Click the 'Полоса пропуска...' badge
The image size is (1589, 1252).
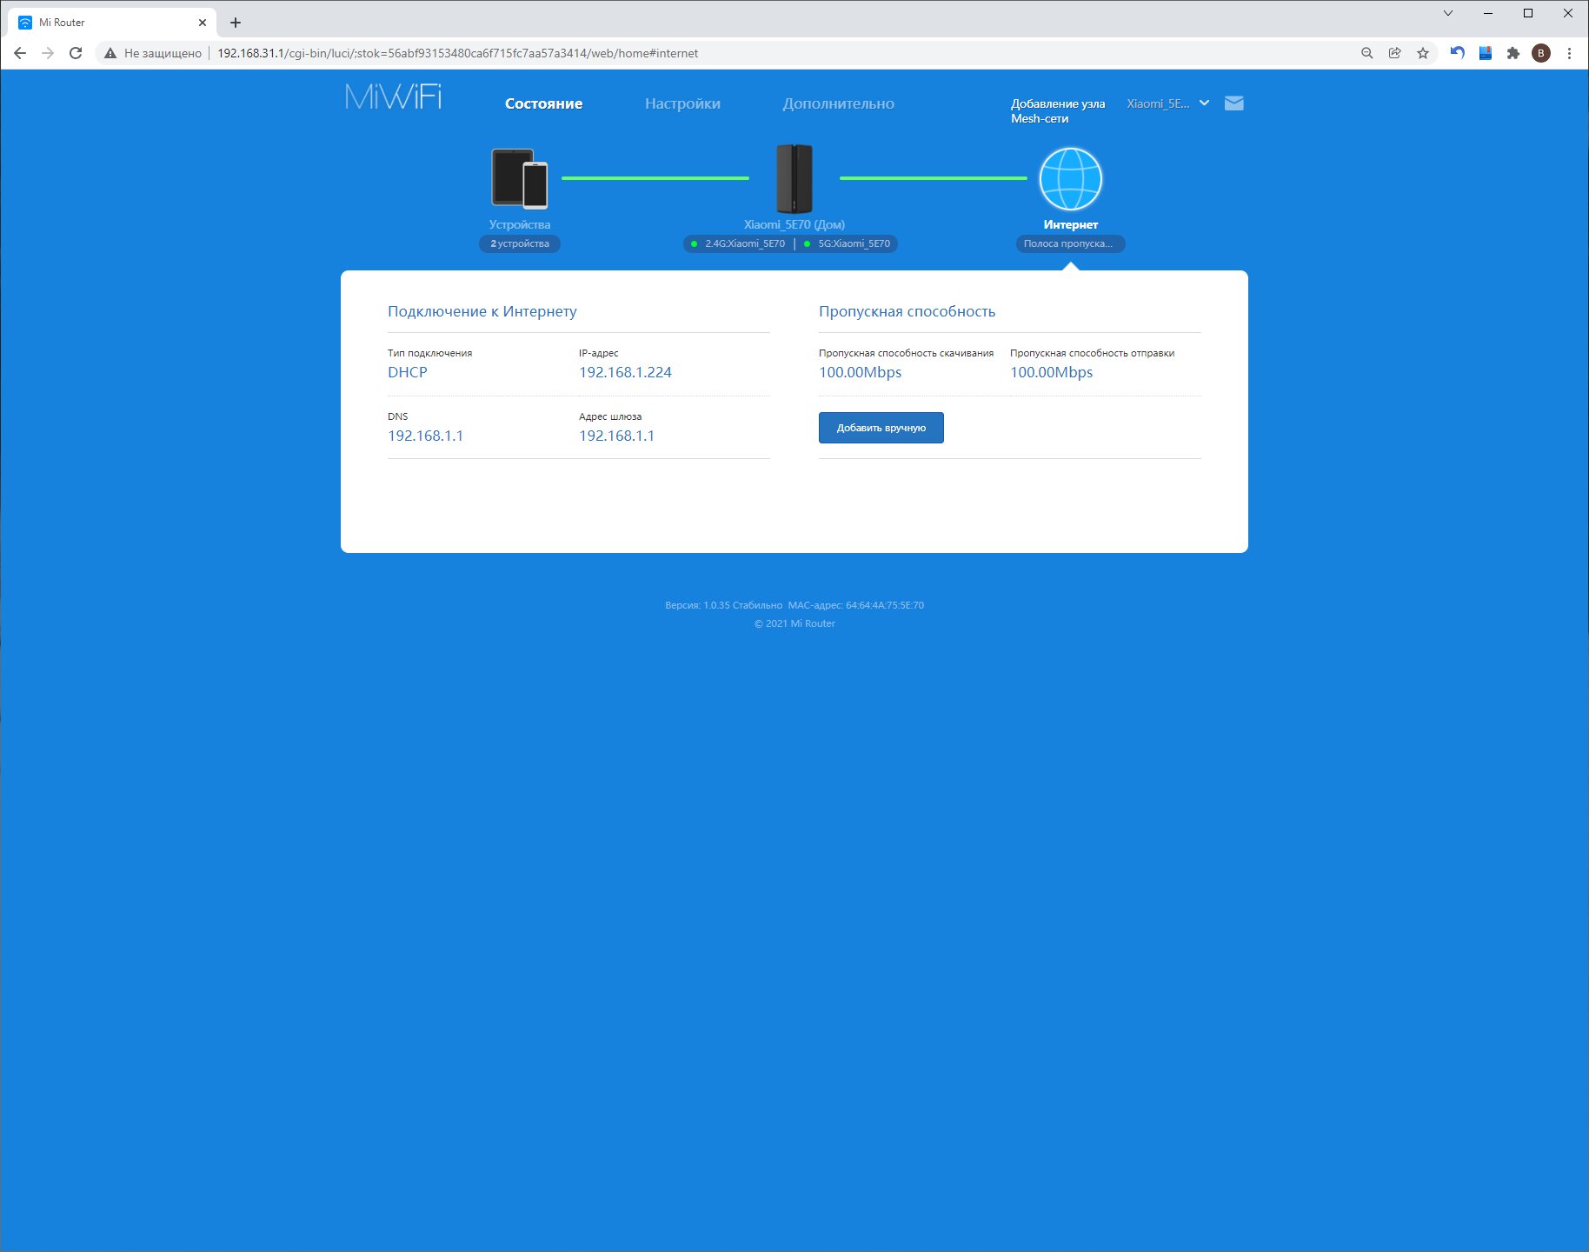1069,243
